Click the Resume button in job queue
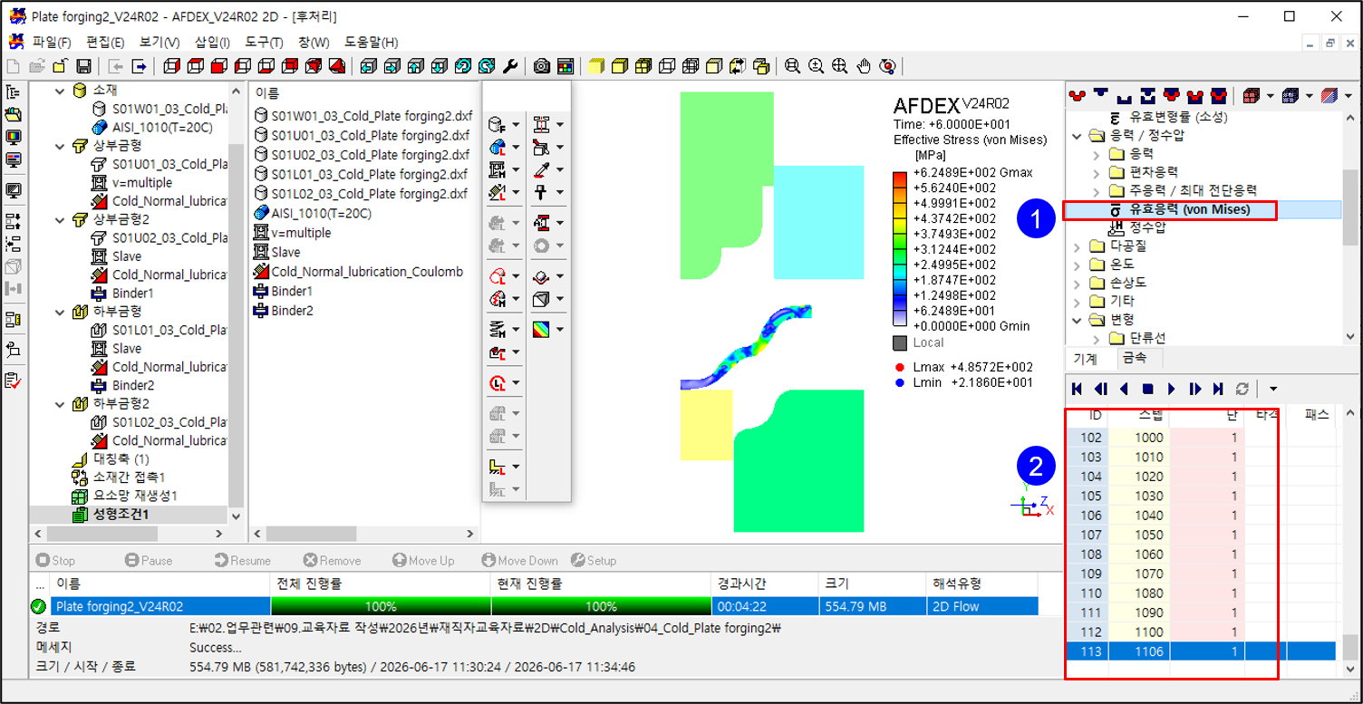The width and height of the screenshot is (1363, 704). click(x=243, y=561)
